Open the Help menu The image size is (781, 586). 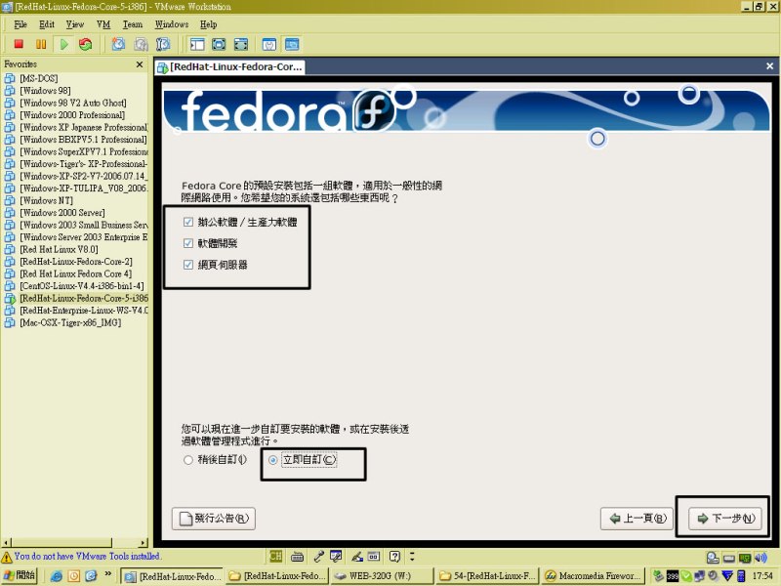click(208, 24)
